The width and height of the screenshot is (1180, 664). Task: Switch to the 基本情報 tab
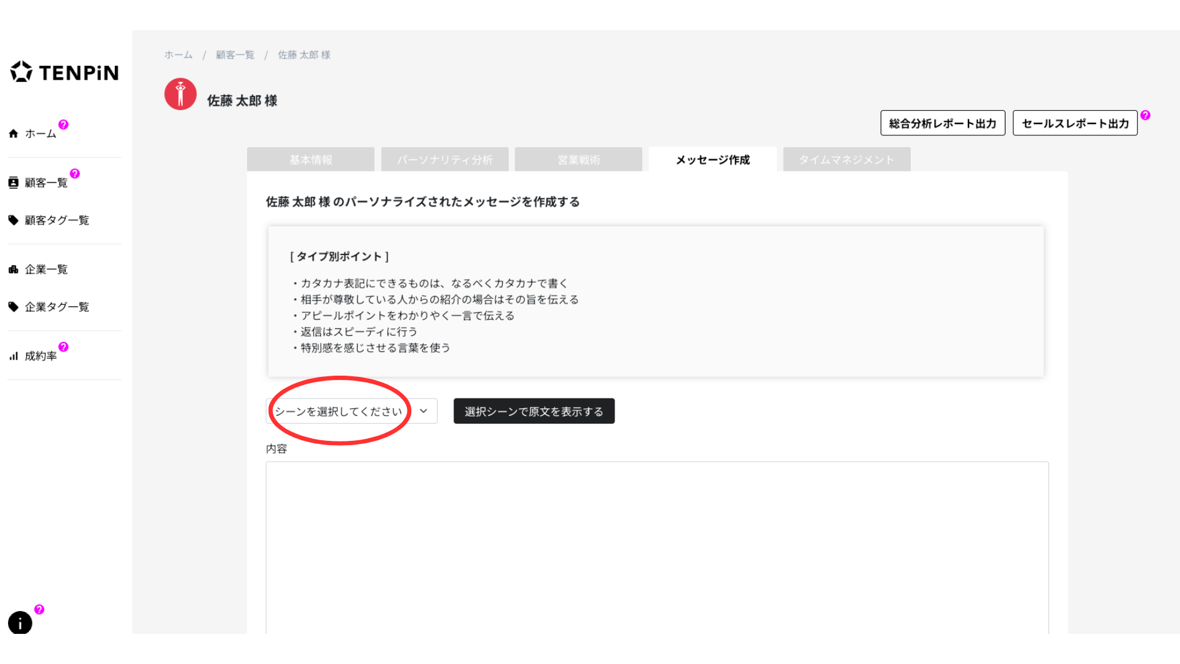310,160
